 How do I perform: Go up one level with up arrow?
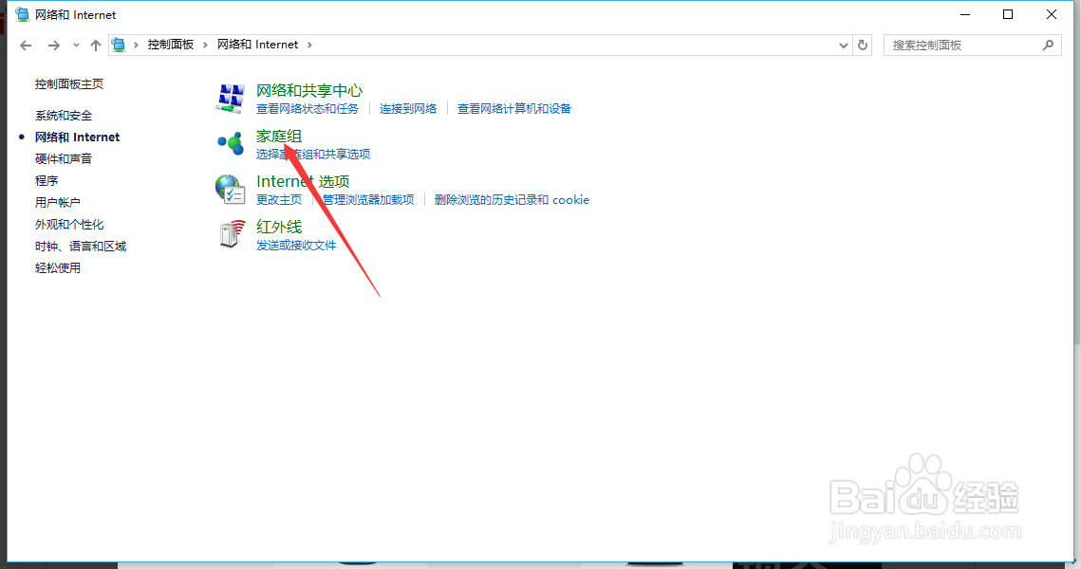pos(95,46)
